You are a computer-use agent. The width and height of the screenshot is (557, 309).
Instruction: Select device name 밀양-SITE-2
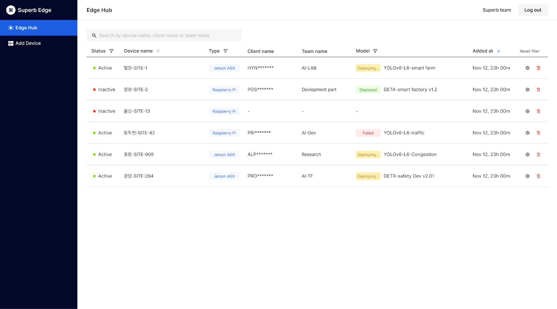(136, 90)
